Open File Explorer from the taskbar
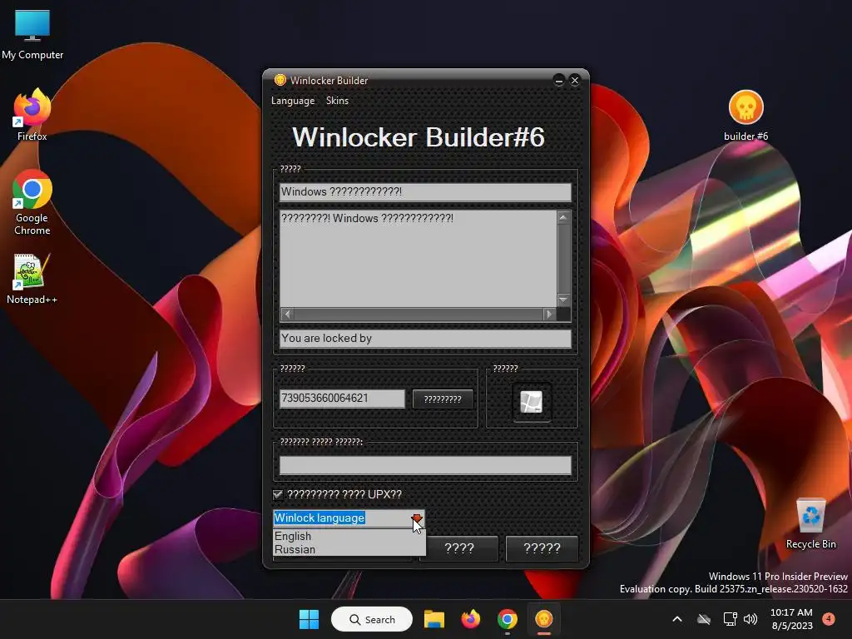The width and height of the screenshot is (852, 639). pyautogui.click(x=434, y=619)
